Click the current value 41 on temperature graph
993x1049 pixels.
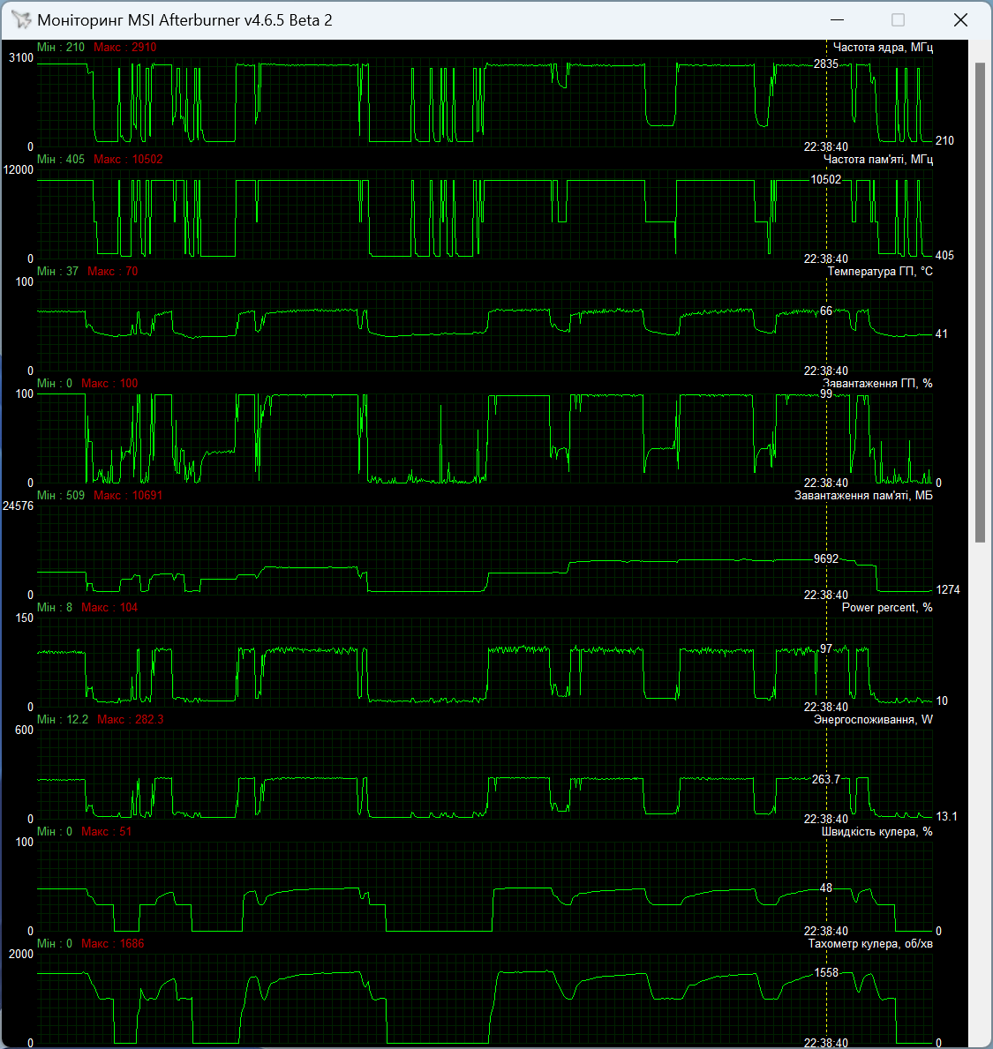942,333
